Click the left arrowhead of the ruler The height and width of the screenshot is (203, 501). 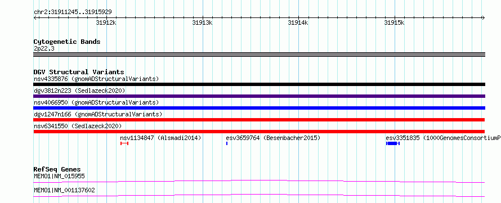click(35, 17)
